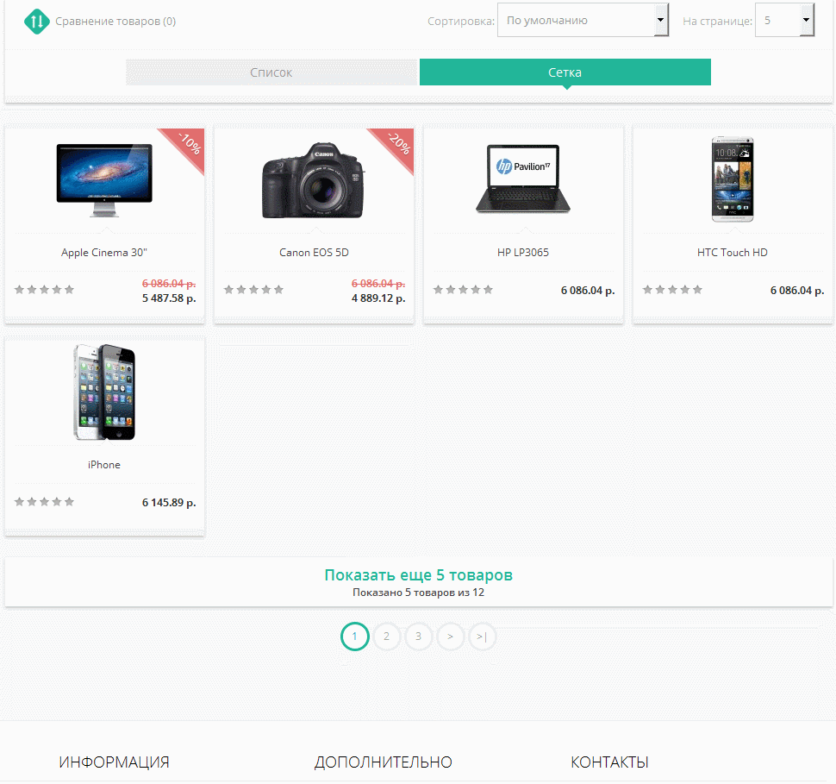Click the star rating under Canon EOS 5D
Viewport: 836px width, 784px height.
pos(253,290)
